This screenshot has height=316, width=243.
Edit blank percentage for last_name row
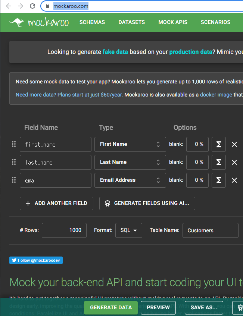coord(197,162)
